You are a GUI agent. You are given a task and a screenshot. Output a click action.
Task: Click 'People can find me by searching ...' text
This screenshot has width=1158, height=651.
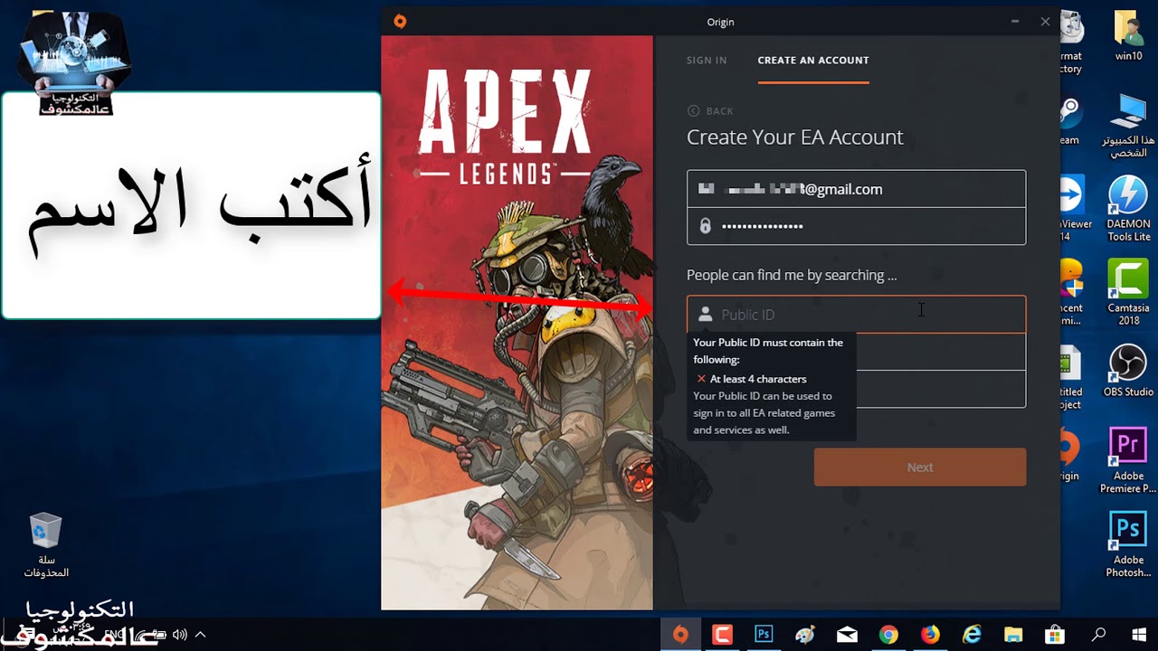[792, 275]
